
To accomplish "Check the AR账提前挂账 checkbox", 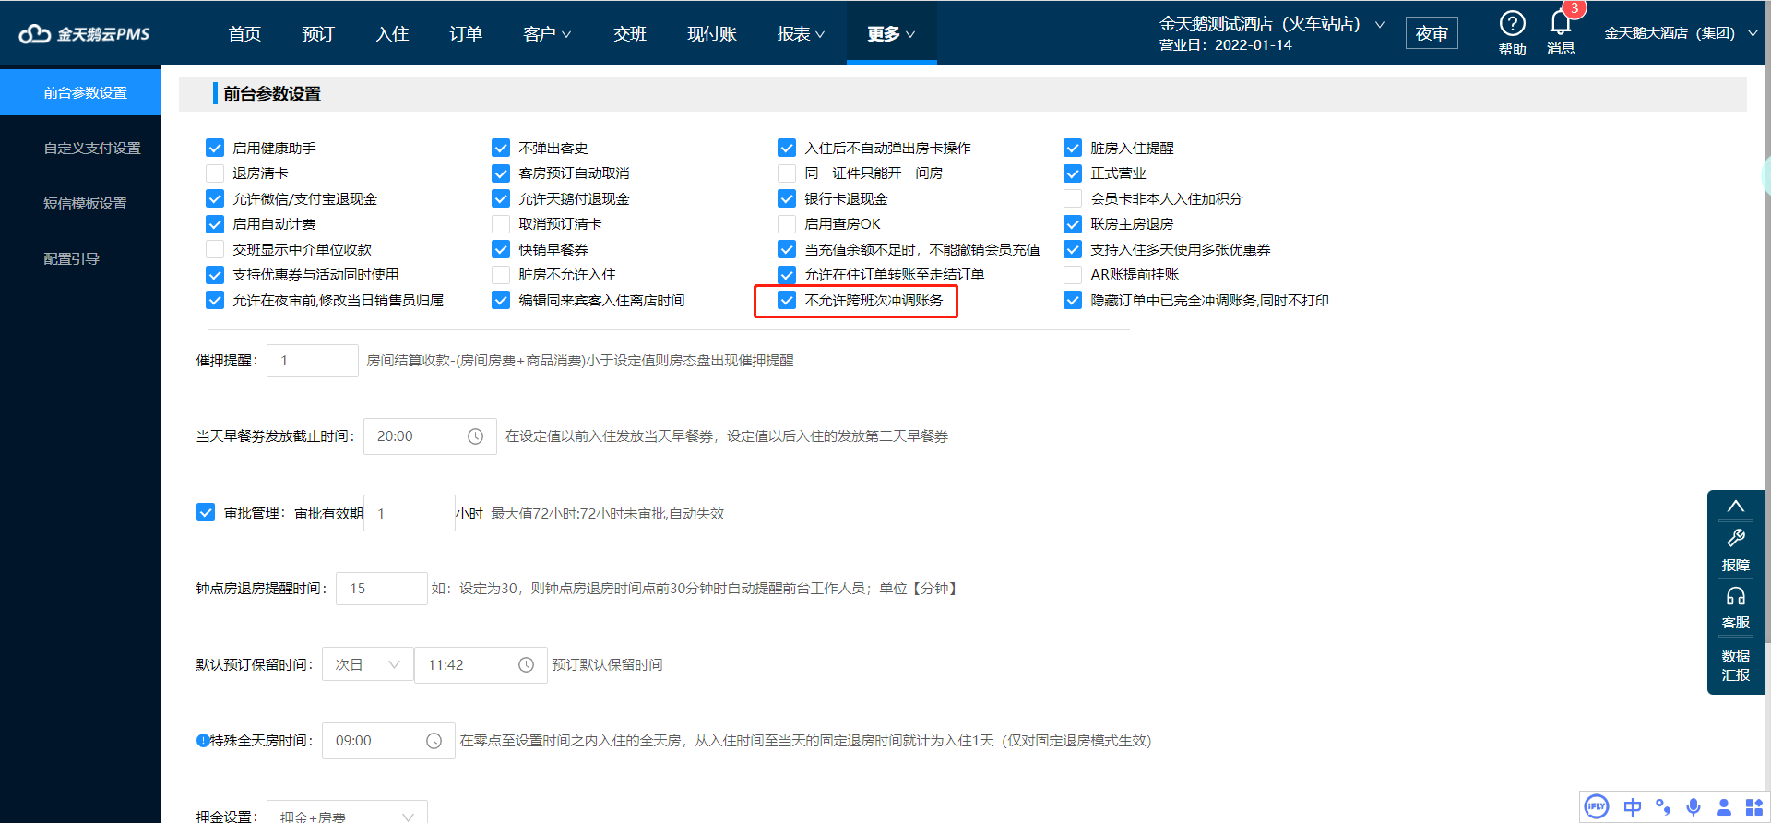I will (1073, 275).
